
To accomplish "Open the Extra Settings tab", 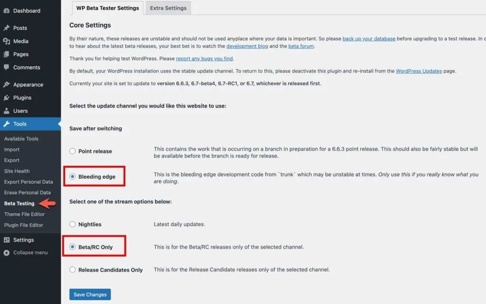I will (168, 8).
